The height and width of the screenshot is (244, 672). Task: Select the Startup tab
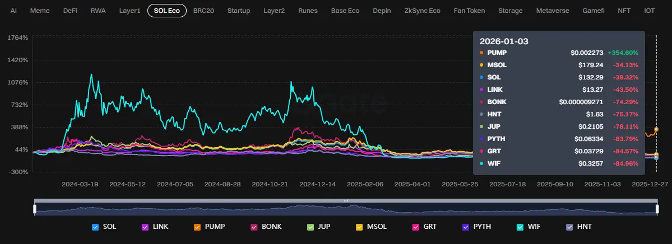tap(239, 11)
